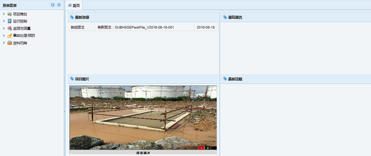The height and width of the screenshot is (156, 371).
Task: Click the flooded site project photo
Action: pyautogui.click(x=143, y=117)
